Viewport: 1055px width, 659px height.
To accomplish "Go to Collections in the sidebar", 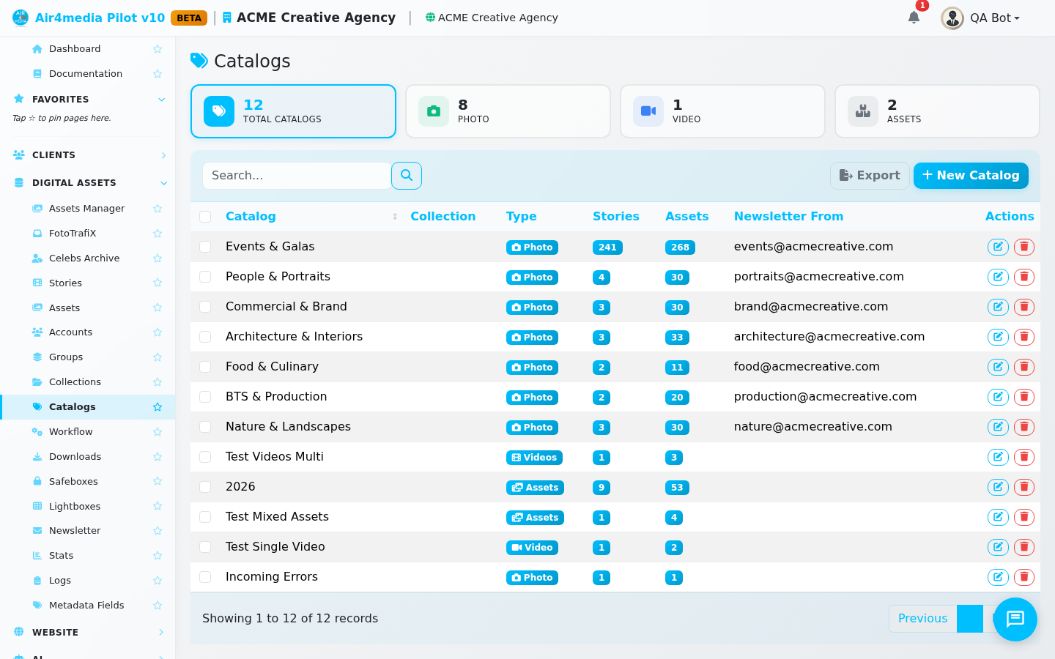I will pyautogui.click(x=75, y=382).
